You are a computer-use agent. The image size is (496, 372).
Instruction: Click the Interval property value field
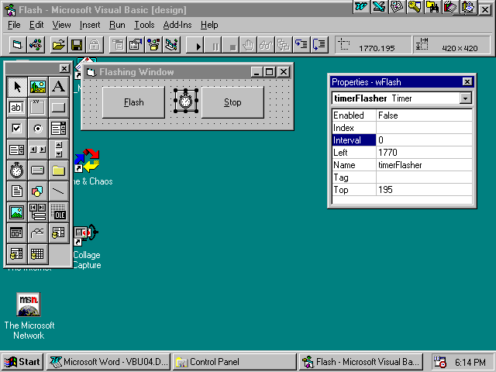coord(424,140)
